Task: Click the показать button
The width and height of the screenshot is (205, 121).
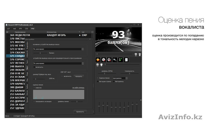Action: (79, 76)
